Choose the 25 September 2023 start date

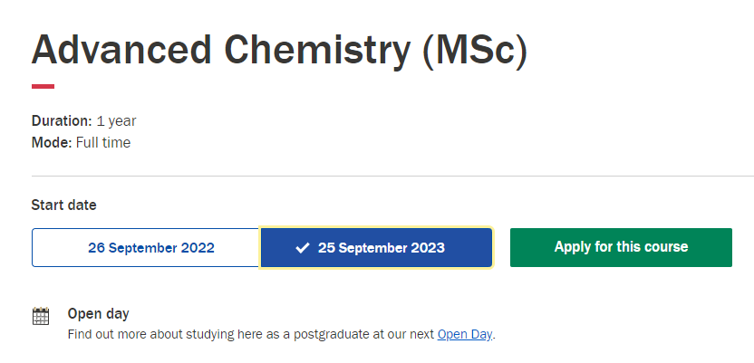click(x=381, y=248)
